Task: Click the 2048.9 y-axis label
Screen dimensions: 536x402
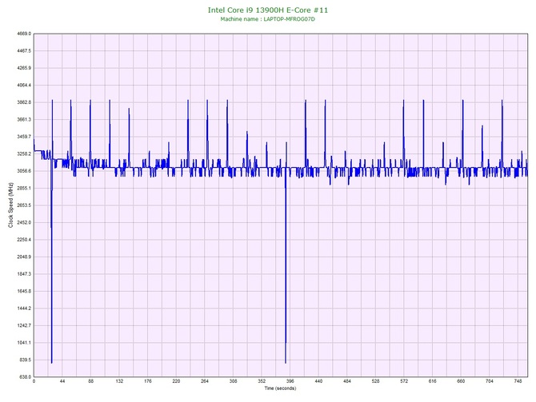Action: [24, 257]
